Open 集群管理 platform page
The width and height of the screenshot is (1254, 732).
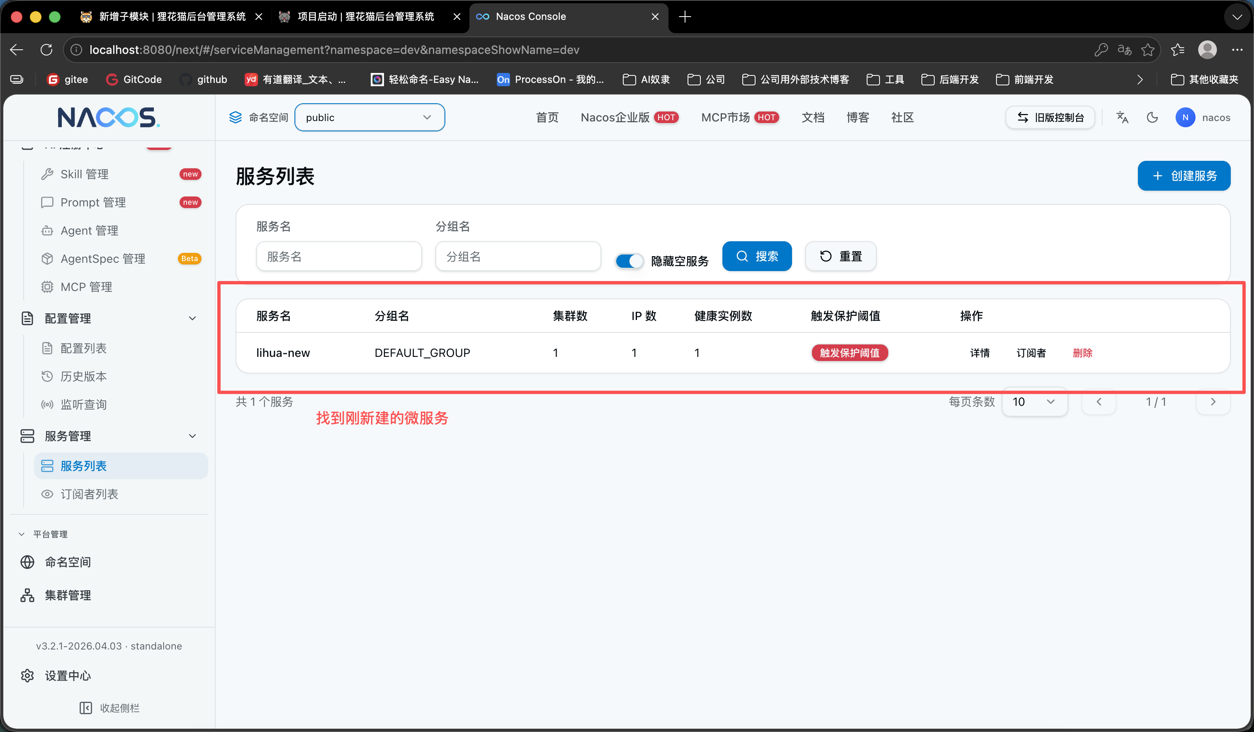tap(109, 595)
